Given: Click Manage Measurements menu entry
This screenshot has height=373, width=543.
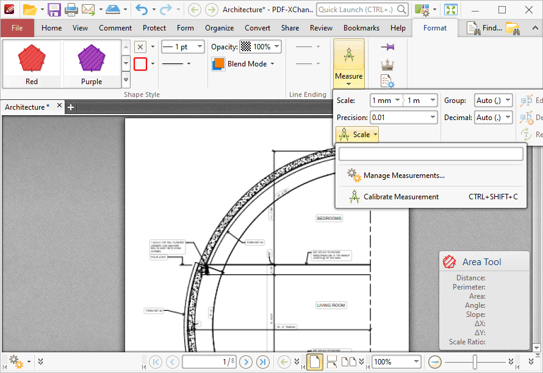Looking at the screenshot, I should point(403,176).
